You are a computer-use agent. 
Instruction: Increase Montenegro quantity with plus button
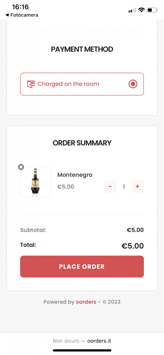point(138,187)
